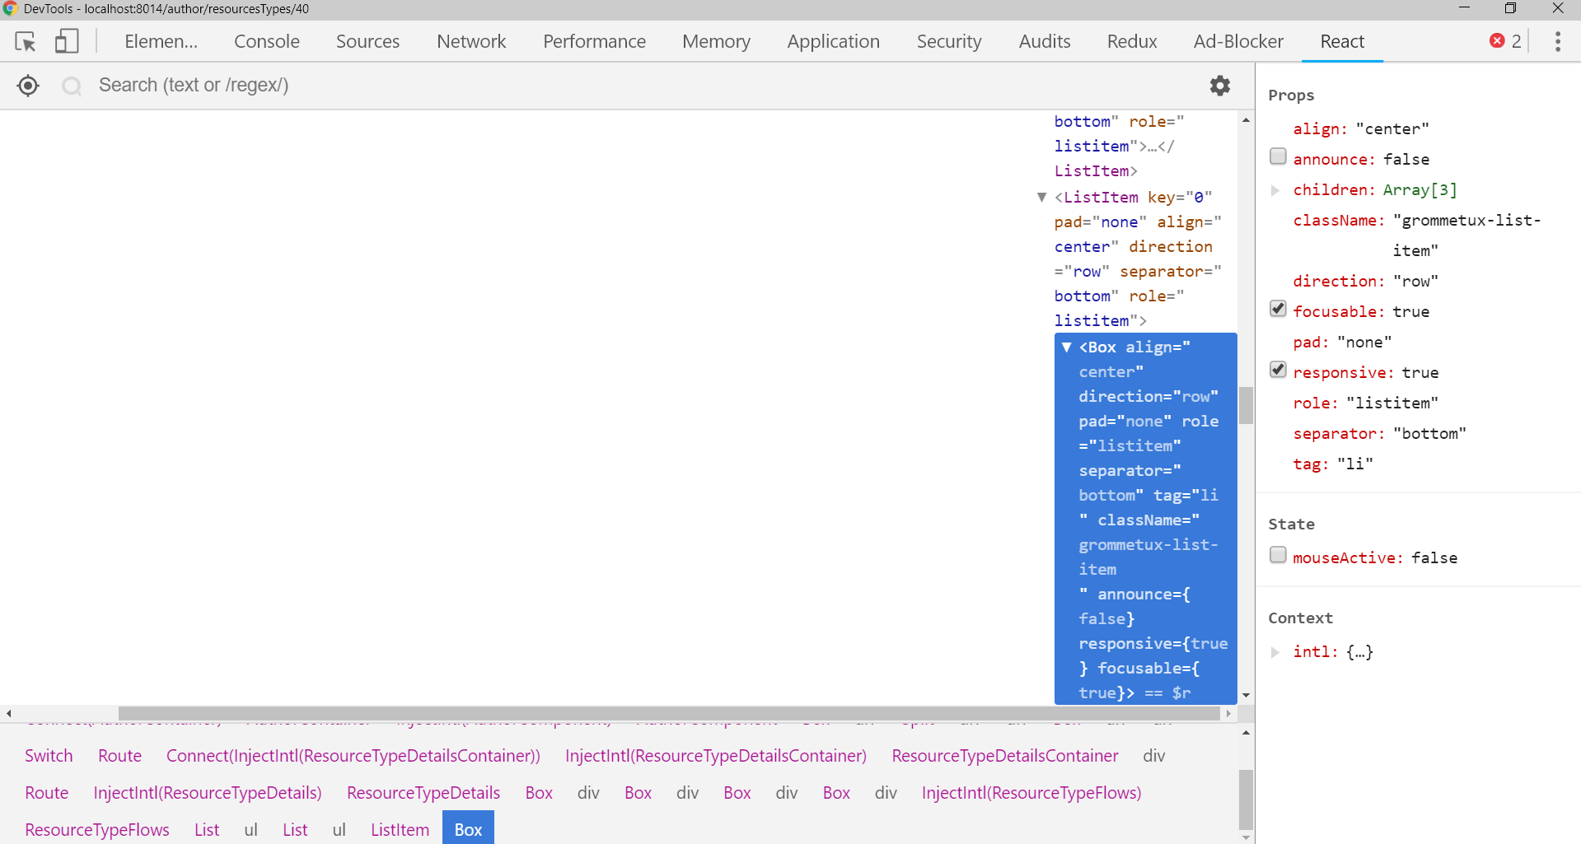1581x844 pixels.
Task: Expand the intl context object
Action: pyautogui.click(x=1275, y=652)
